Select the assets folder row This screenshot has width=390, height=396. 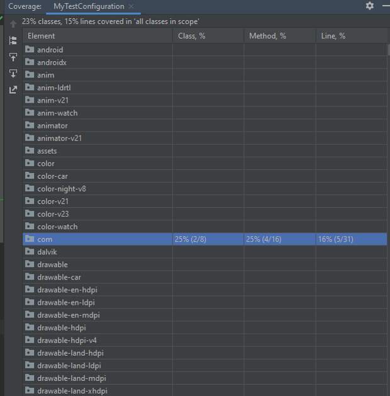205,150
